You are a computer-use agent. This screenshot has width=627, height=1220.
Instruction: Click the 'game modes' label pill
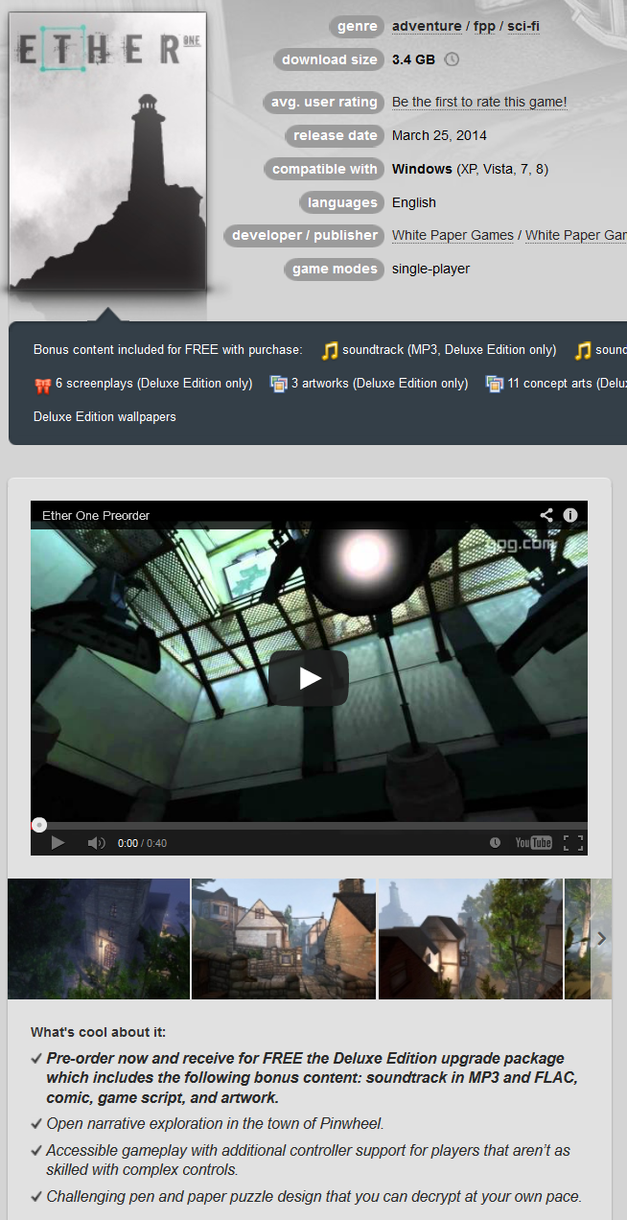click(x=335, y=269)
